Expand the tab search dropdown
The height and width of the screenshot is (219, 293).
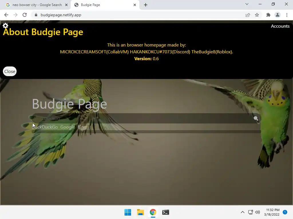pyautogui.click(x=247, y=4)
